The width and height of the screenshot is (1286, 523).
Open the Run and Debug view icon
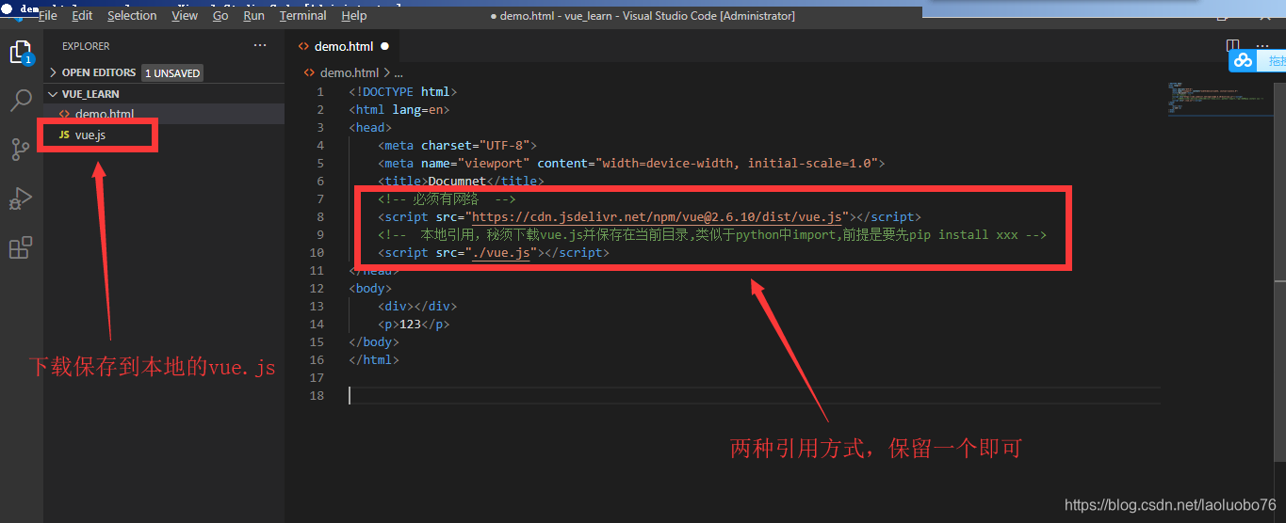(21, 198)
